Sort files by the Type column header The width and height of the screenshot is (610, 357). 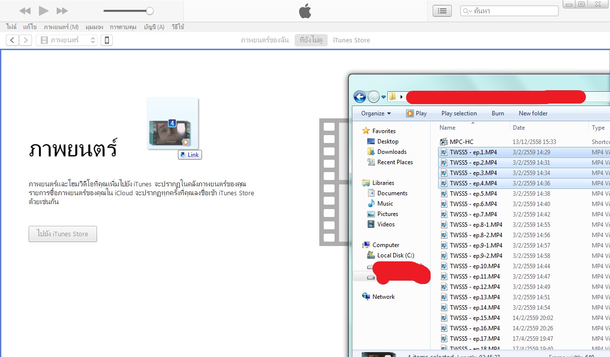tap(599, 128)
